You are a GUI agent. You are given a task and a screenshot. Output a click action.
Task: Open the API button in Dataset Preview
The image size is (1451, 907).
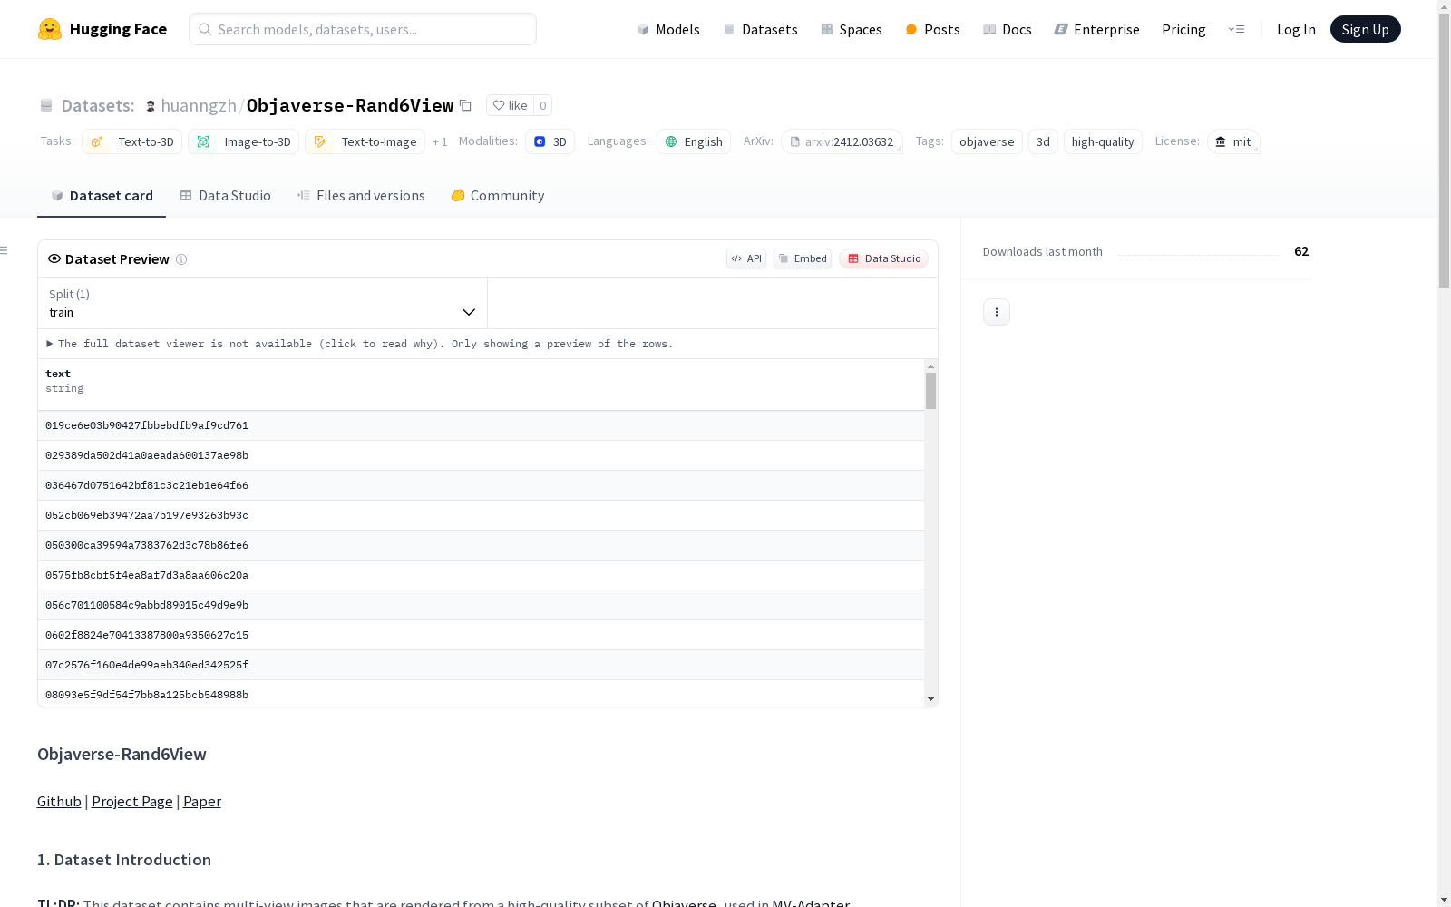746,258
